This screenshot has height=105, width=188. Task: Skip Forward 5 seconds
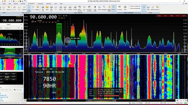point(89,8)
